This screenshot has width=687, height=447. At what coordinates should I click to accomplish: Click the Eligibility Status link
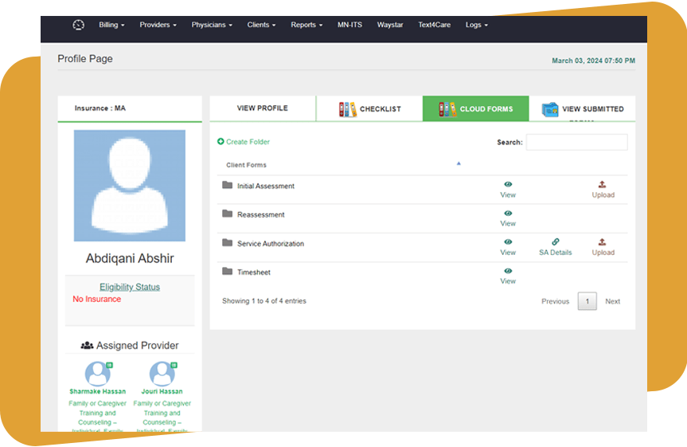tap(130, 287)
